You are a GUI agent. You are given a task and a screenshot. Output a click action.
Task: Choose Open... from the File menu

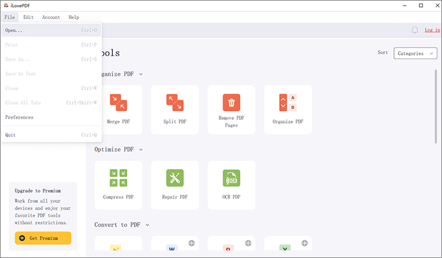tap(51, 30)
